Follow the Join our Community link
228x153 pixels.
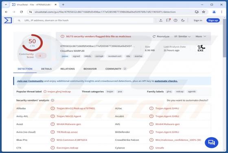30,81
